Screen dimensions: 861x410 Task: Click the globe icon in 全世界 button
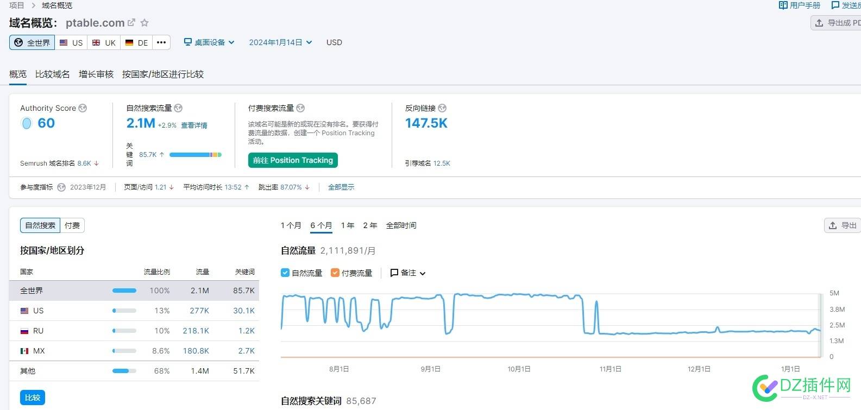18,42
